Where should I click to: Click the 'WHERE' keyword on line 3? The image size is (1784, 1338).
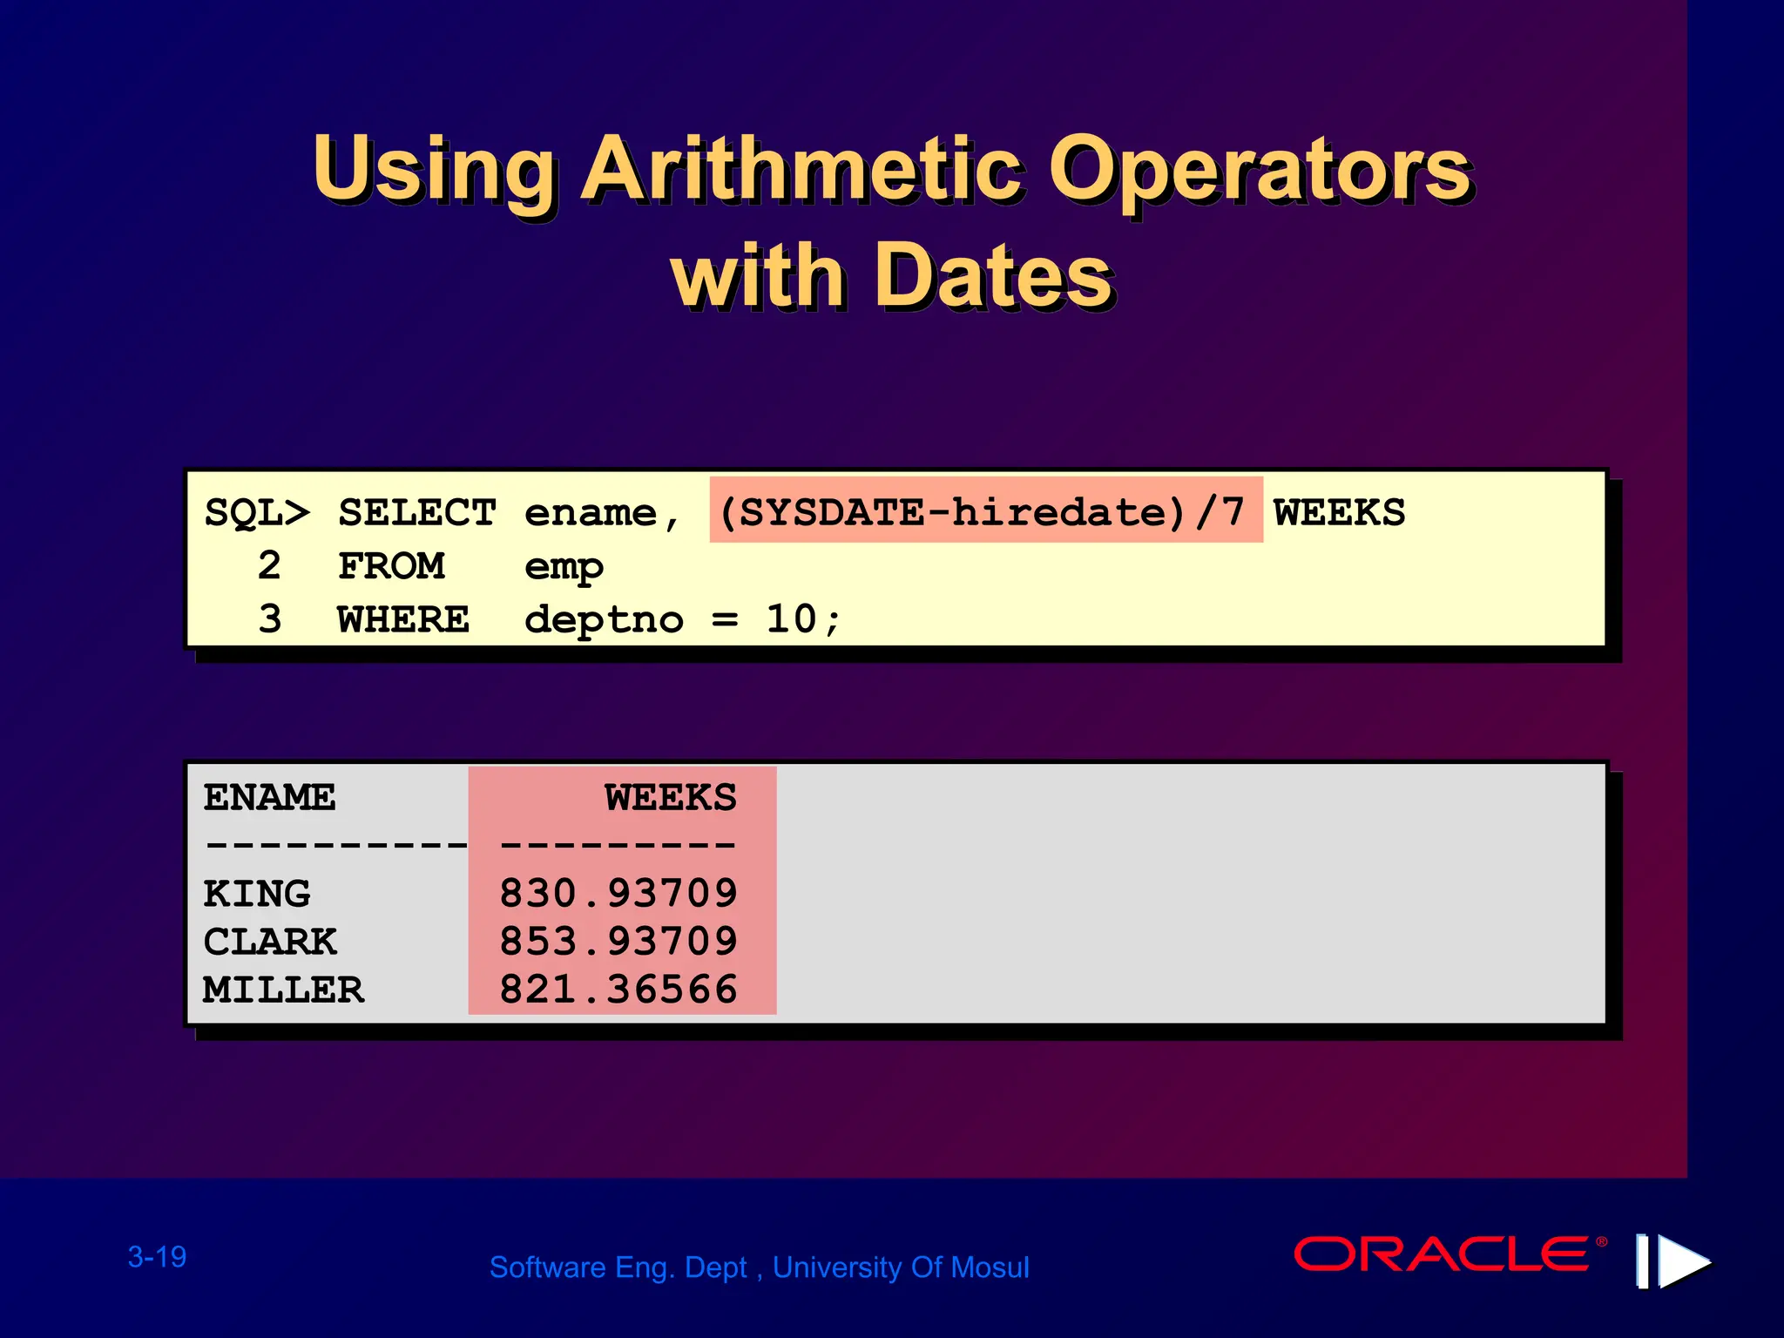pyautogui.click(x=404, y=620)
